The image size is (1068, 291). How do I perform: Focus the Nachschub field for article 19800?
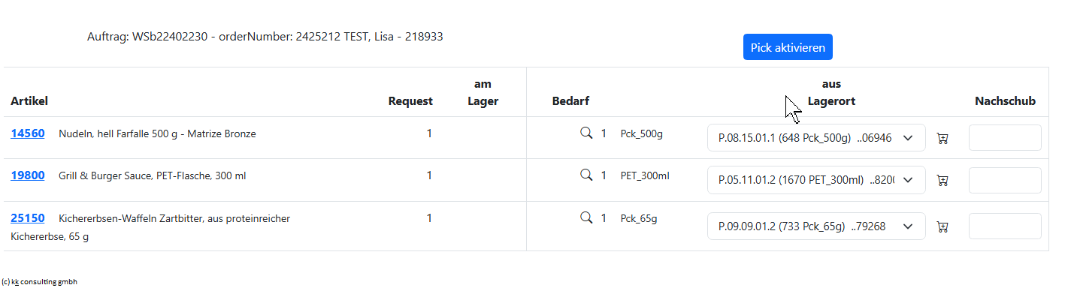click(1005, 180)
